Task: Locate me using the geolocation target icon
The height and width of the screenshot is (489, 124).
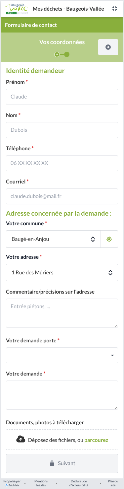Action: [109, 239]
